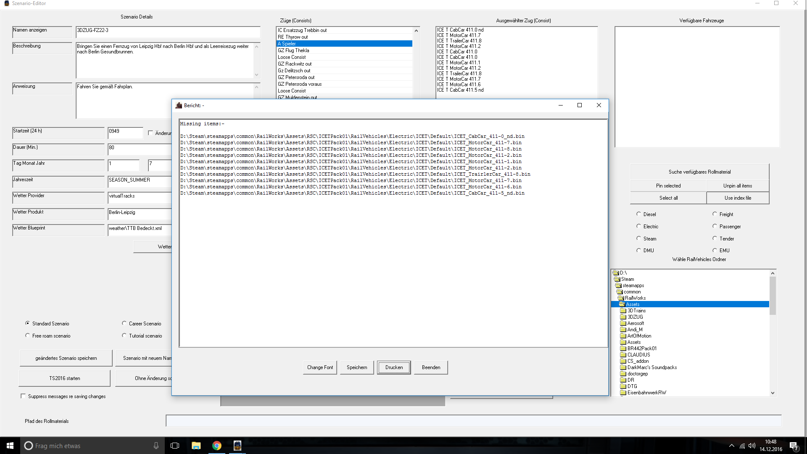This screenshot has width=807, height=454.
Task: Click Use index file button
Action: point(738,198)
